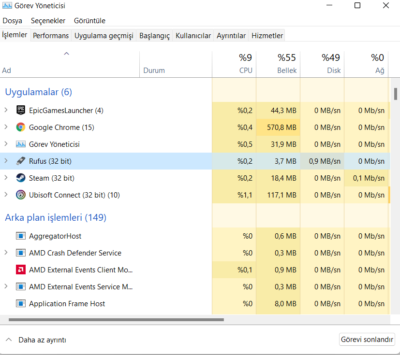Screen dimensions: 400x355
Task: Switch to the Kullanıcılar tab
Action: [193, 35]
